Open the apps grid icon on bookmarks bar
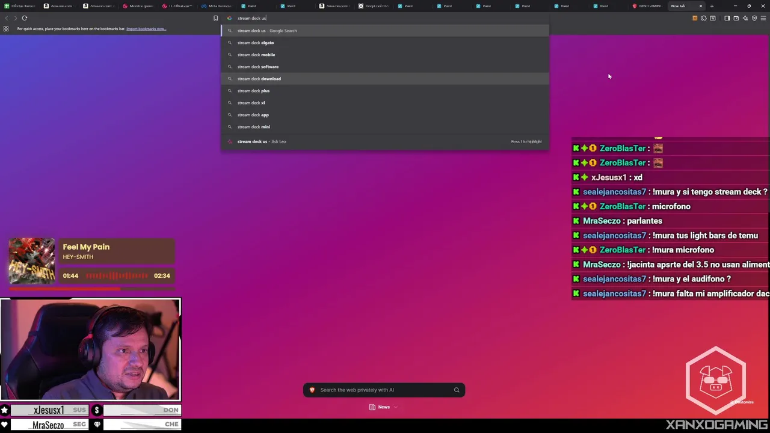 (6, 29)
